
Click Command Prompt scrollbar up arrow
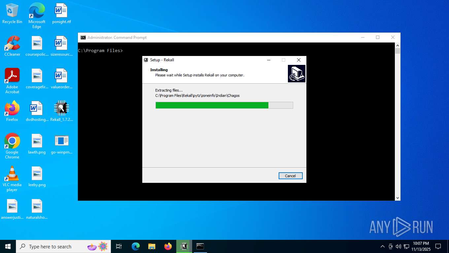pyautogui.click(x=397, y=45)
